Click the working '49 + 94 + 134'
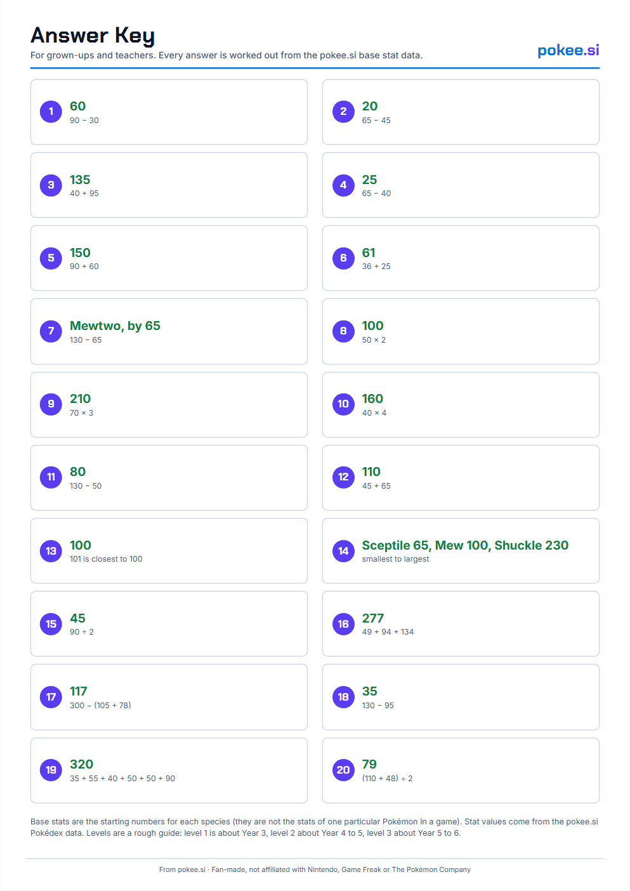The image size is (630, 891). pyautogui.click(x=388, y=631)
